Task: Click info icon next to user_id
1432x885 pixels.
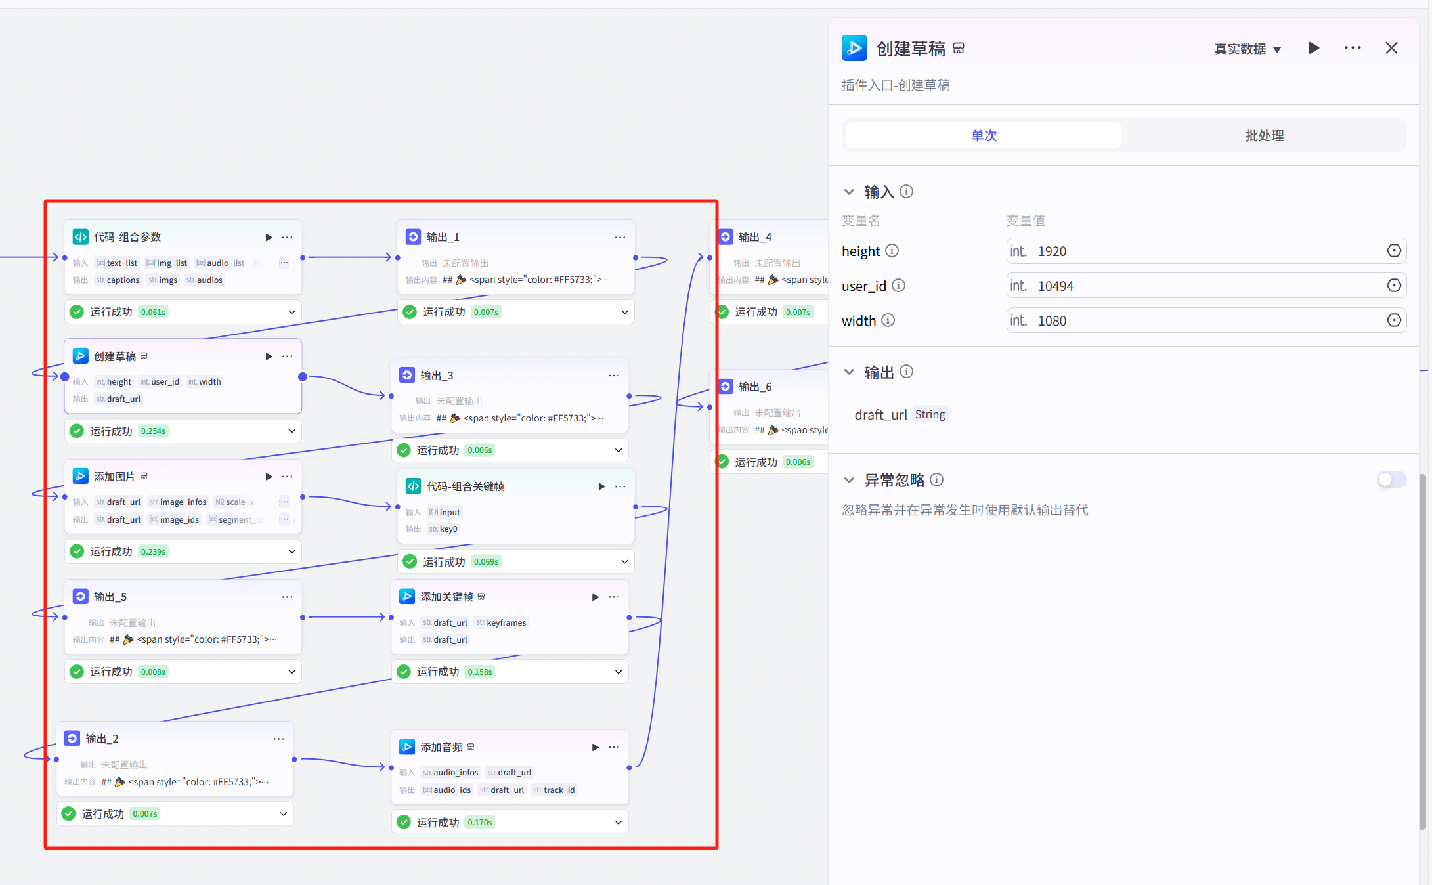Action: pyautogui.click(x=898, y=286)
